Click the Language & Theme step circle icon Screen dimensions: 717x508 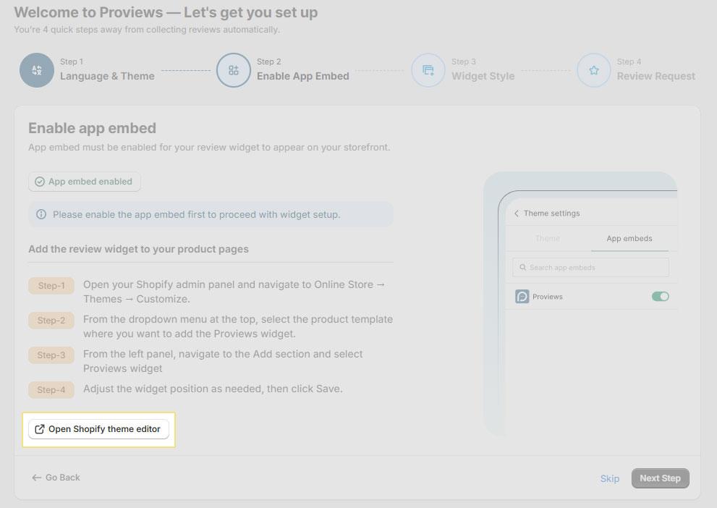tap(37, 70)
